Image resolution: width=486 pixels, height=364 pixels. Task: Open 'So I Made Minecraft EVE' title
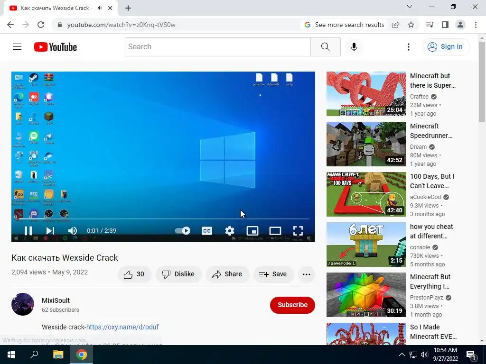(433, 332)
